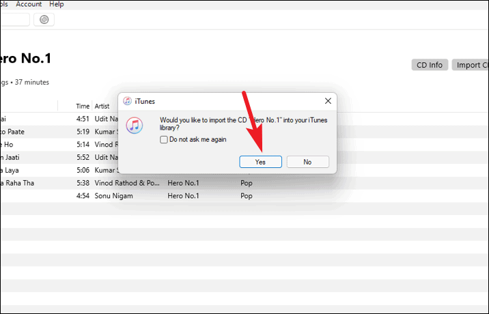The width and height of the screenshot is (489, 314).
Task: Click the Pop genre in the 5:38 row
Action: click(x=247, y=183)
